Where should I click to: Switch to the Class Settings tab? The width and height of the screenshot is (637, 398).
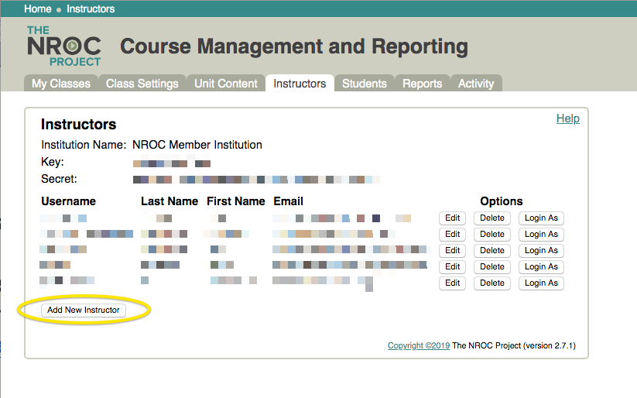pyautogui.click(x=142, y=84)
